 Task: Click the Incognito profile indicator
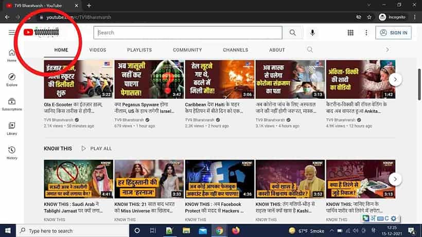[x=392, y=17]
